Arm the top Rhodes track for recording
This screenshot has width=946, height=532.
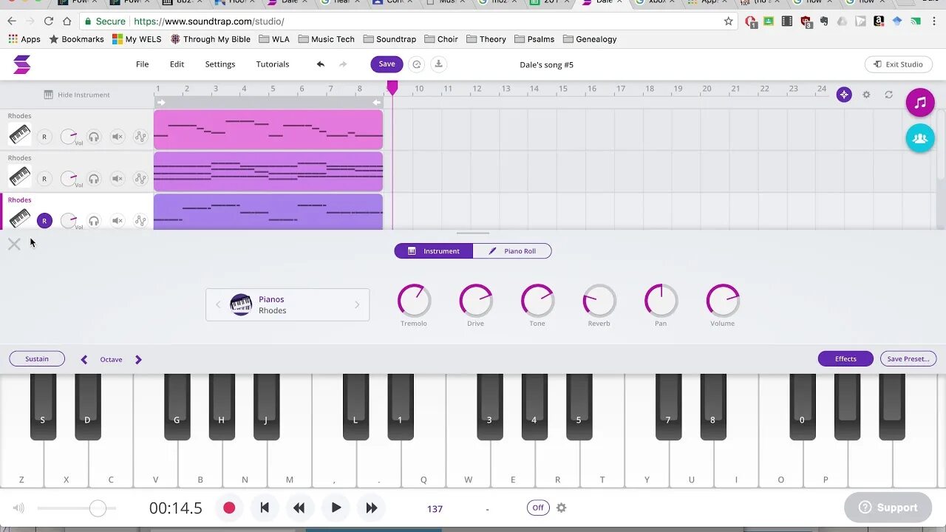(44, 136)
